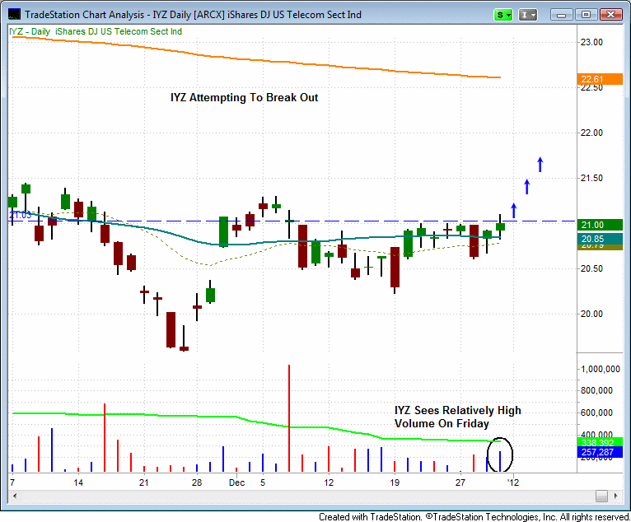Click the '14' date axis label
This screenshot has height=522, width=631.
pos(78,482)
